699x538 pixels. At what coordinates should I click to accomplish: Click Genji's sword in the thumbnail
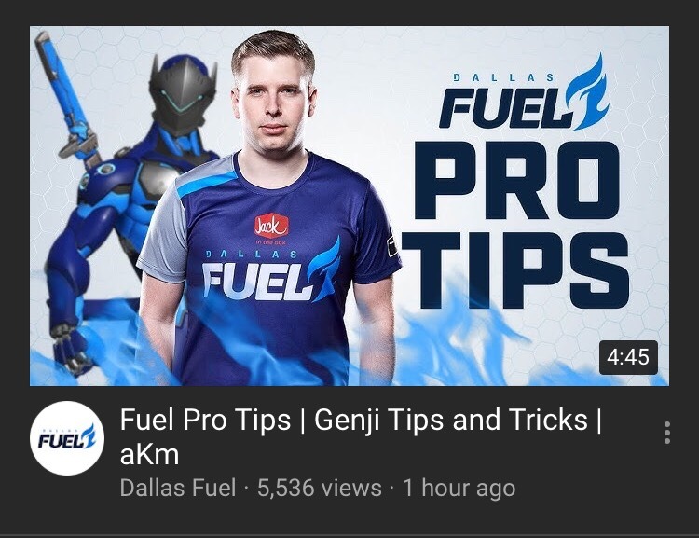point(67,98)
